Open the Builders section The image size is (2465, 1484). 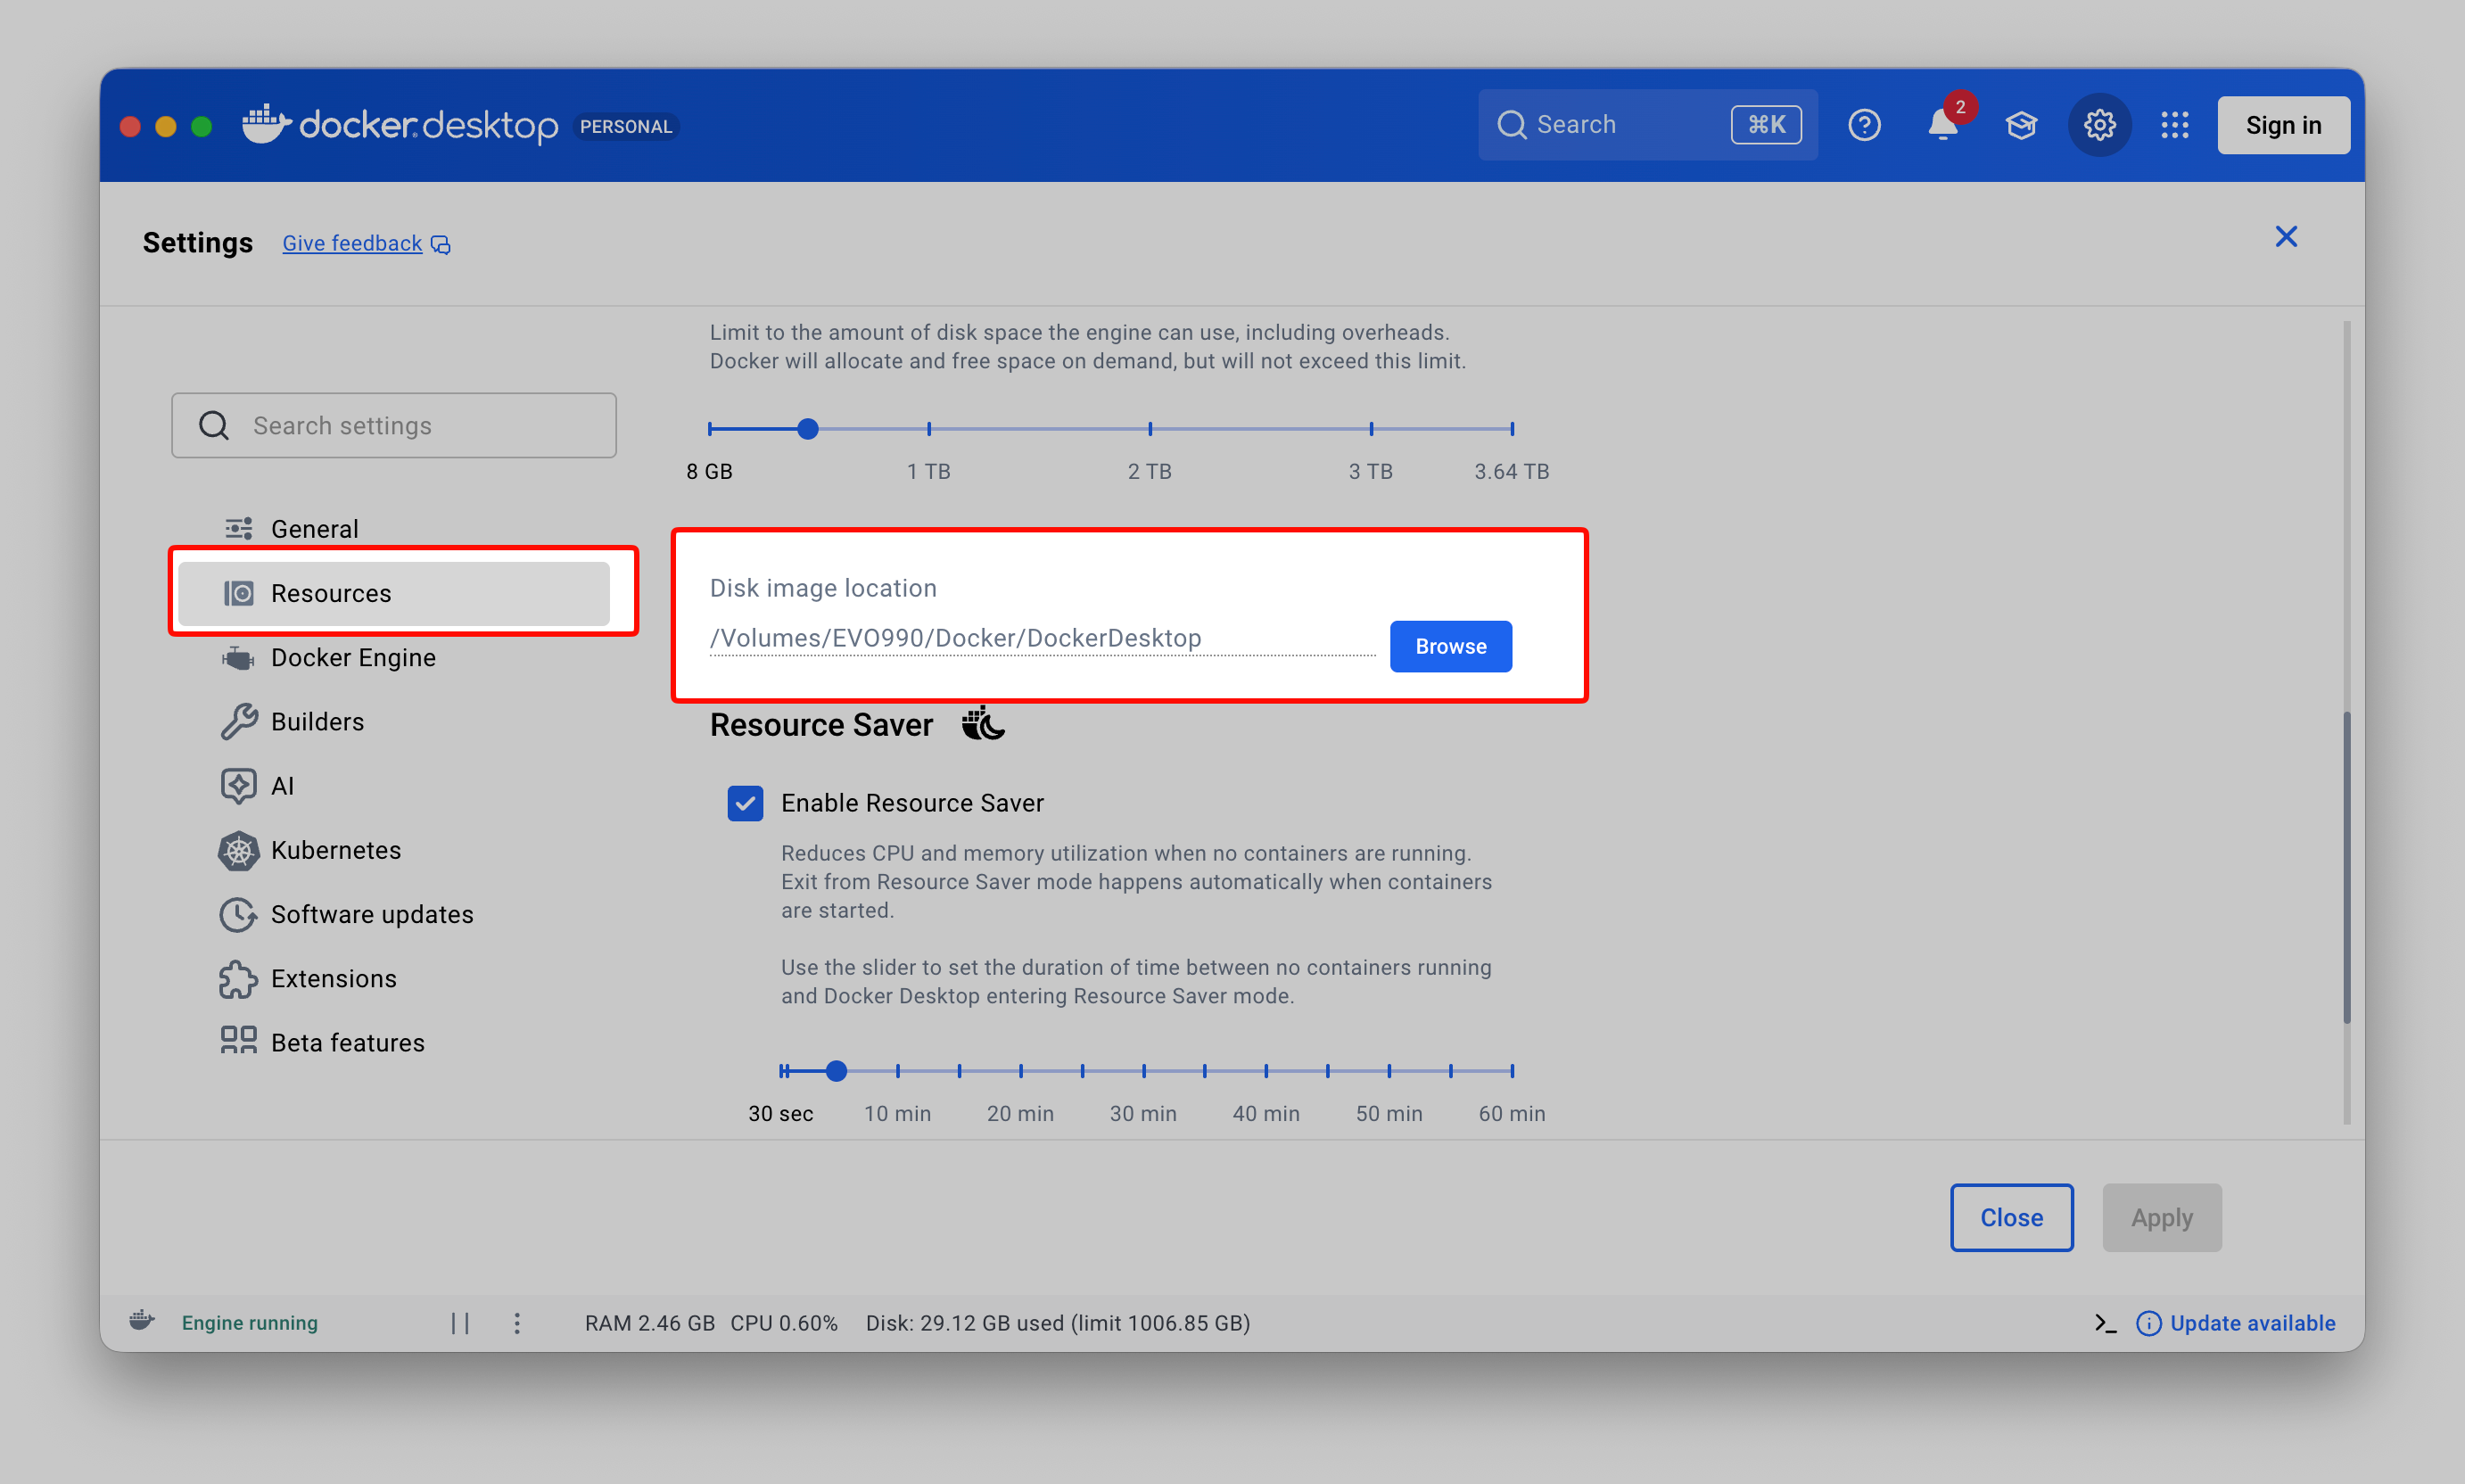[394, 722]
